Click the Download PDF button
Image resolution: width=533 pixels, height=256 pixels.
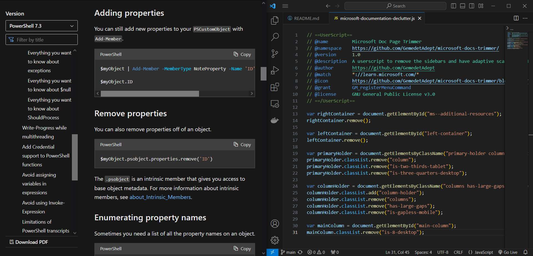pos(29,242)
